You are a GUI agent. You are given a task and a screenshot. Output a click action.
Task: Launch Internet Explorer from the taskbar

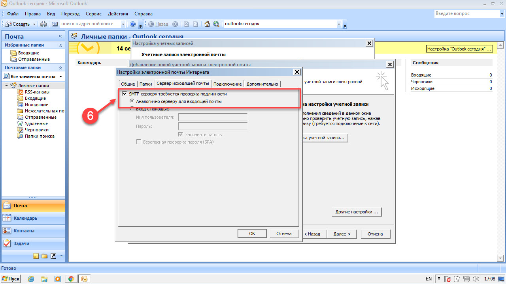click(x=31, y=279)
